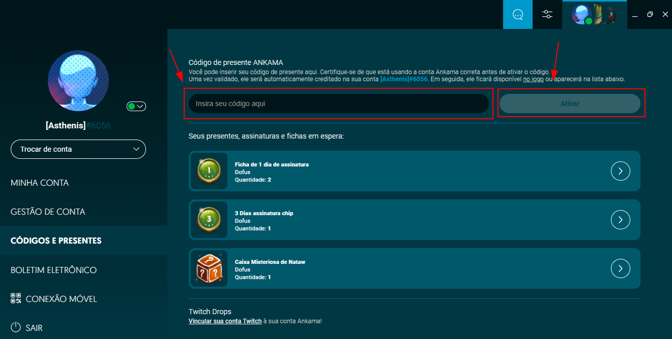Click the Insira seu código aqui field

click(339, 104)
